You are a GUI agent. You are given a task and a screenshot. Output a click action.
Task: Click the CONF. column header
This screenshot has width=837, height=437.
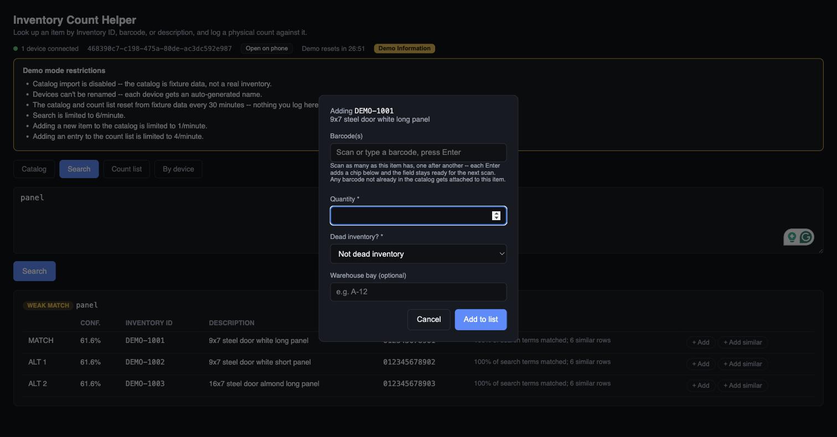pyautogui.click(x=90, y=323)
